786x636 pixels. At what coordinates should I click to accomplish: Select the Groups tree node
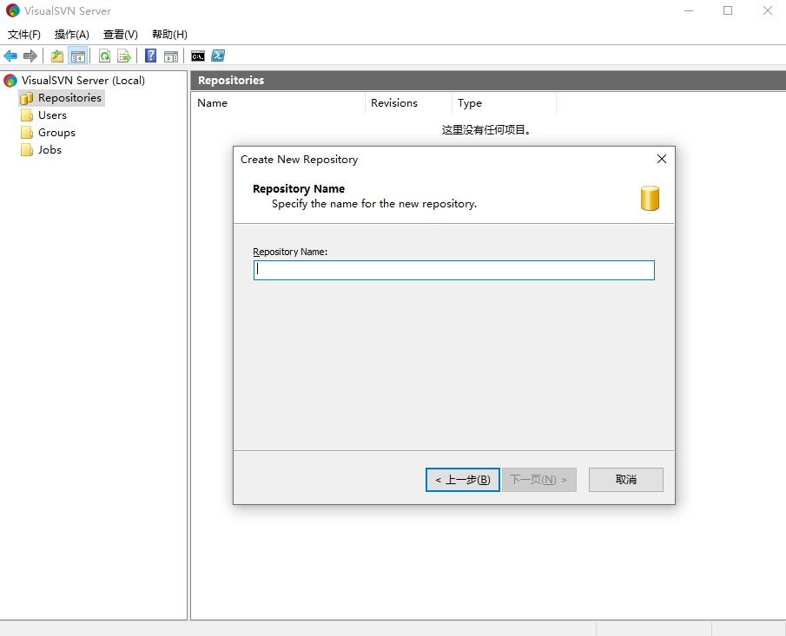click(56, 133)
